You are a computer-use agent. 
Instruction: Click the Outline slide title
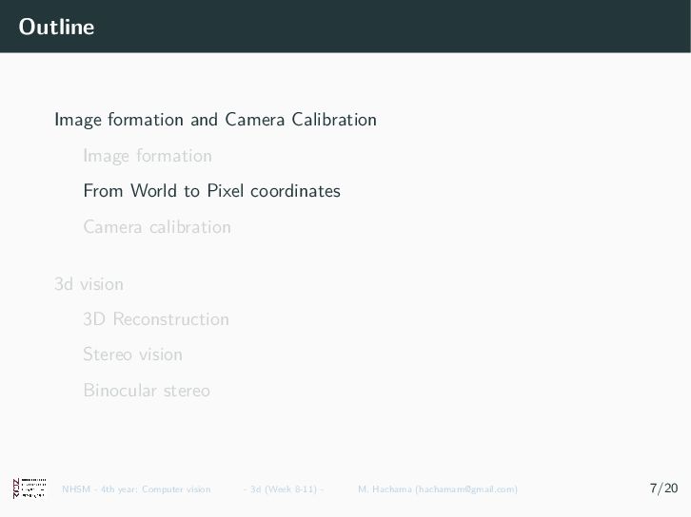click(56, 27)
